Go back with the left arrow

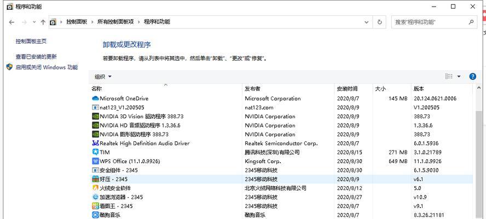11,22
